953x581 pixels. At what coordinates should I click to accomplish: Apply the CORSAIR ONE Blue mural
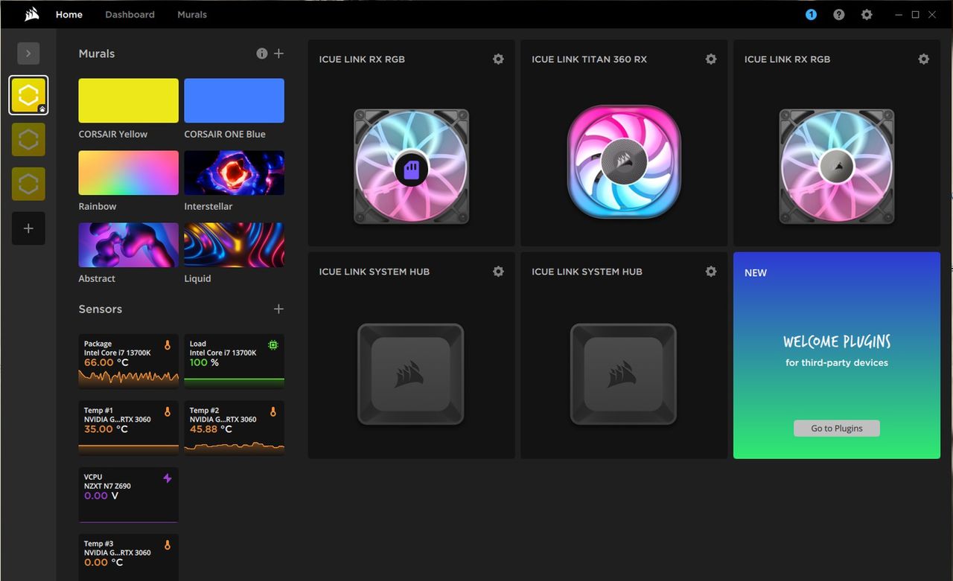pos(234,100)
